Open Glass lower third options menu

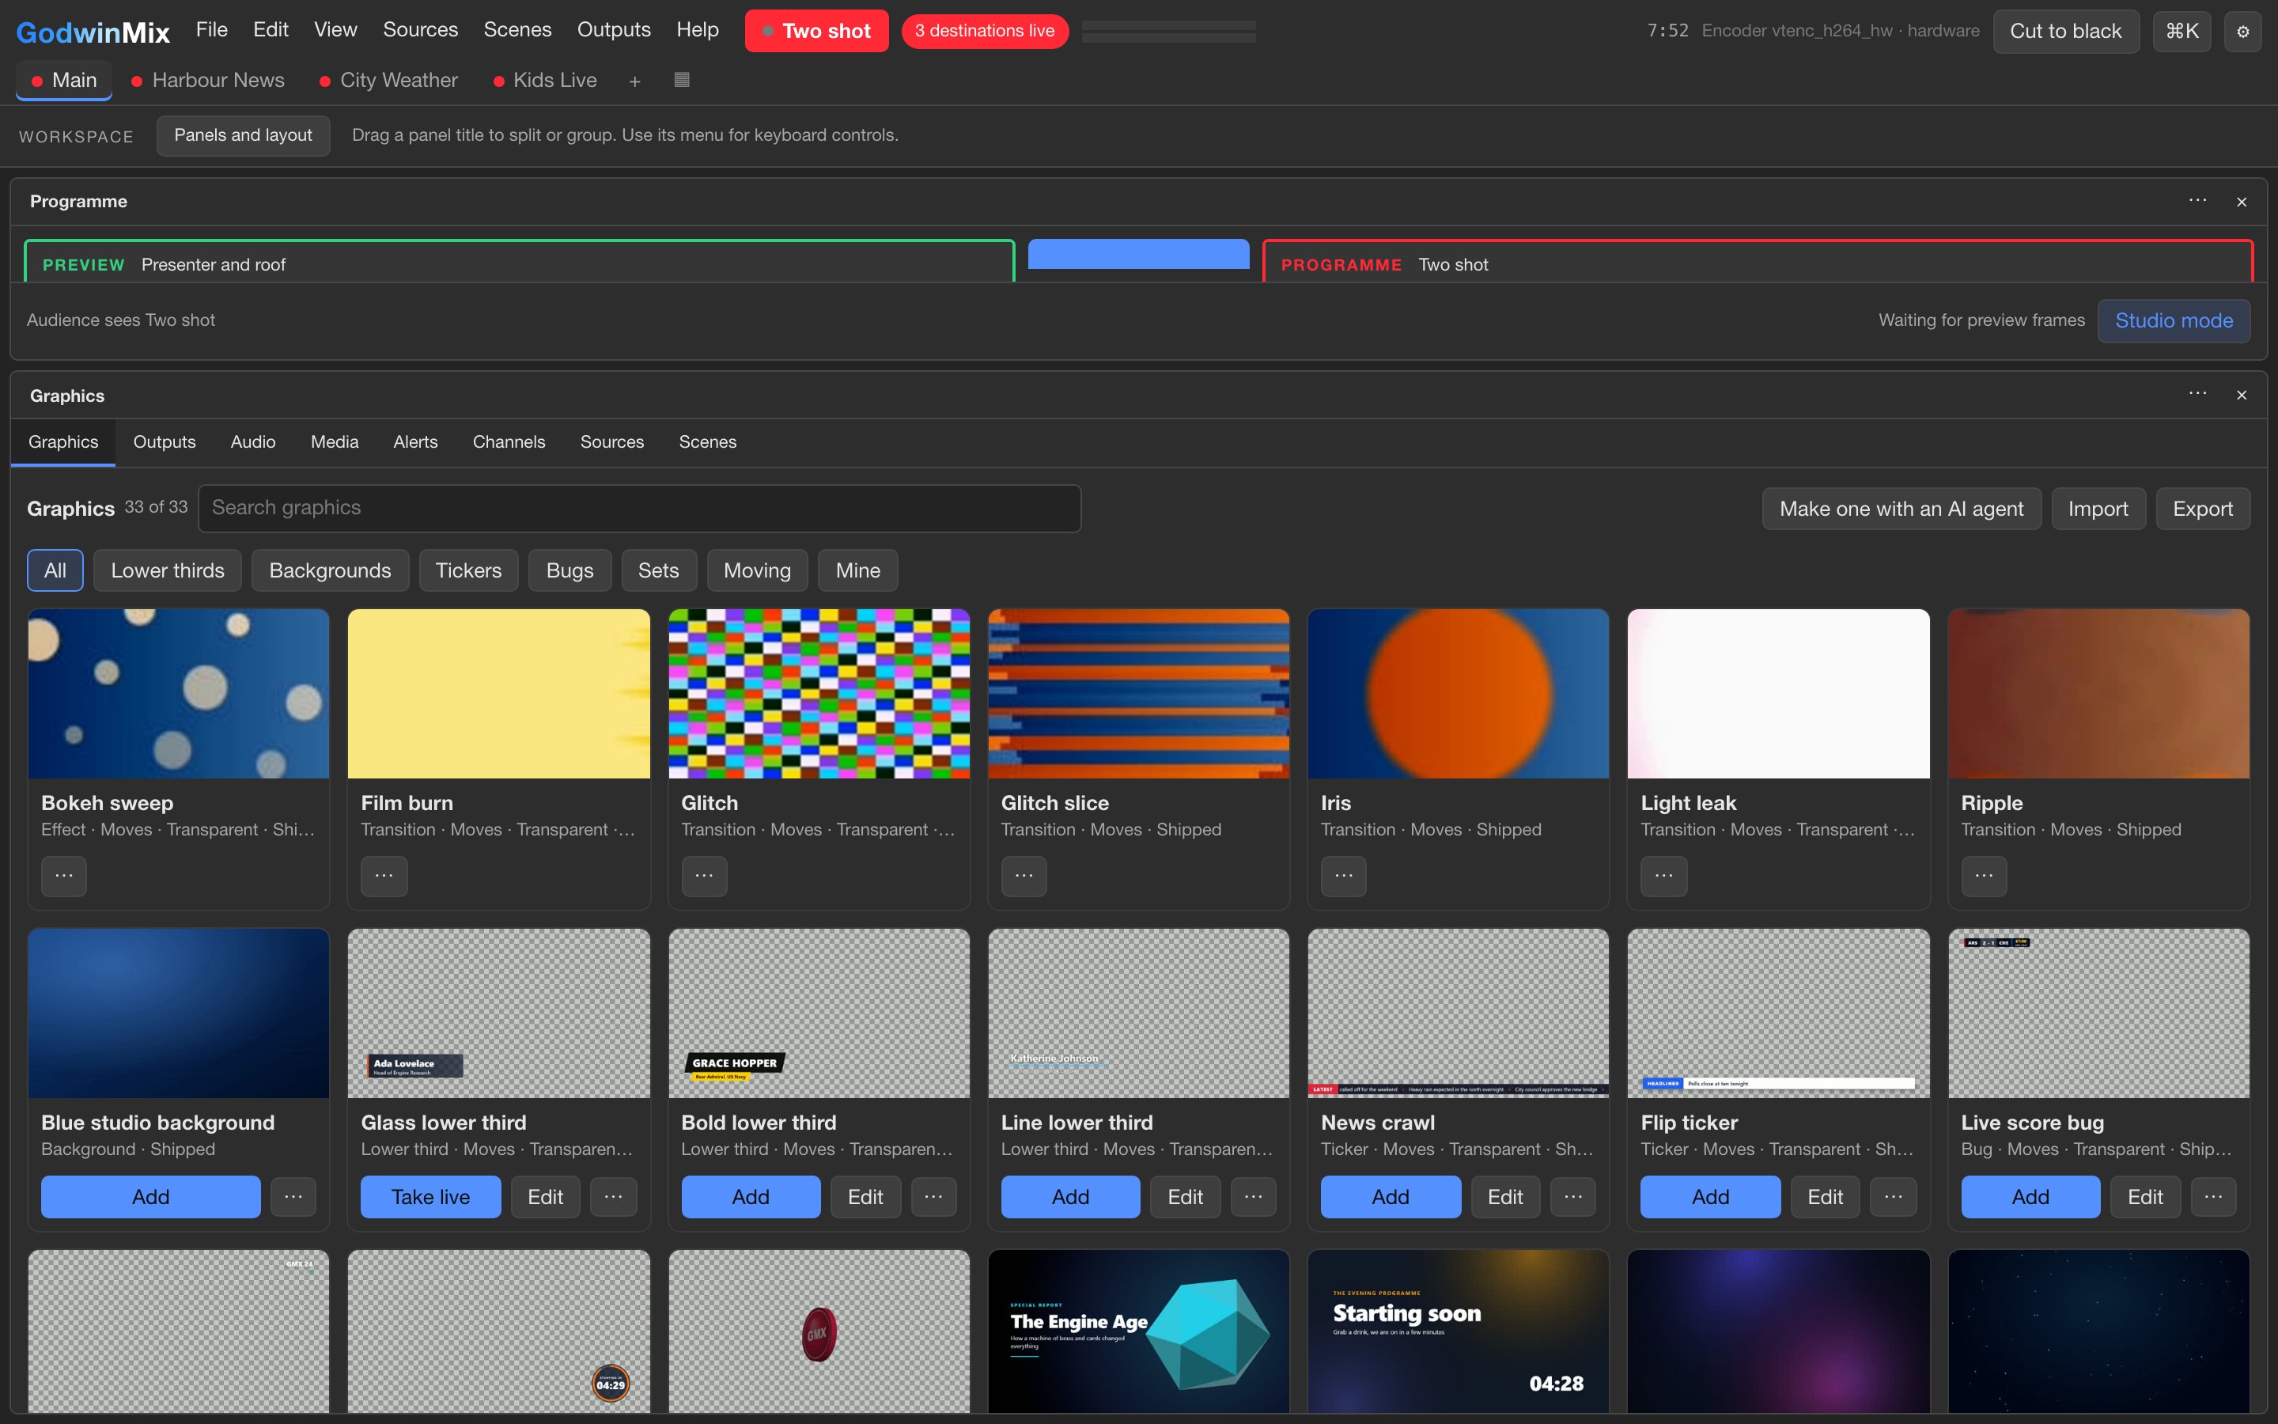point(614,1197)
